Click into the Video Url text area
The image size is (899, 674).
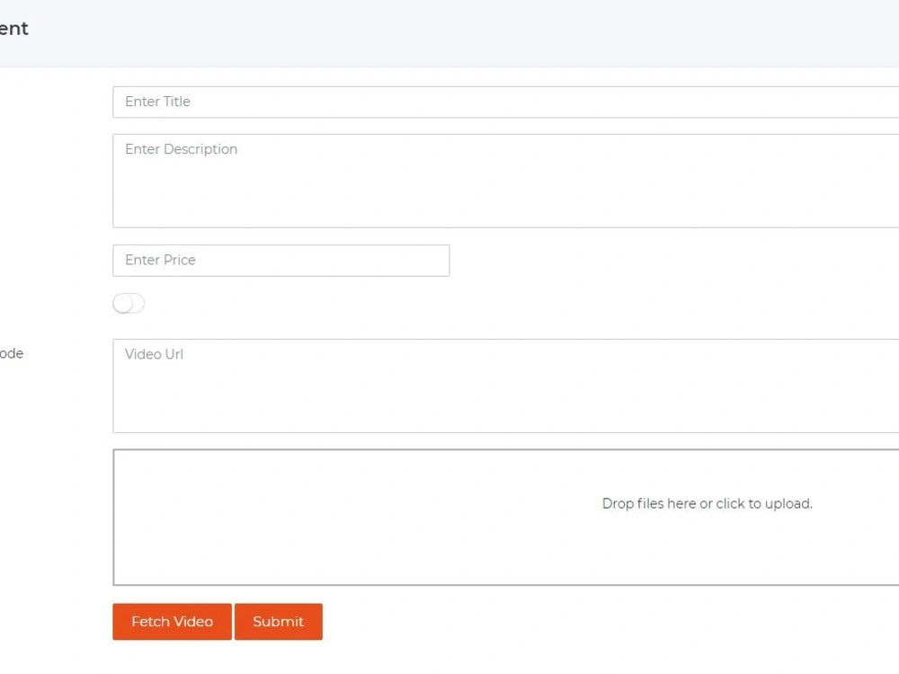tap(505, 386)
